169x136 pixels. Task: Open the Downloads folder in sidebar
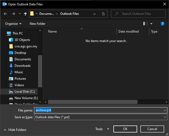(x=22, y=66)
